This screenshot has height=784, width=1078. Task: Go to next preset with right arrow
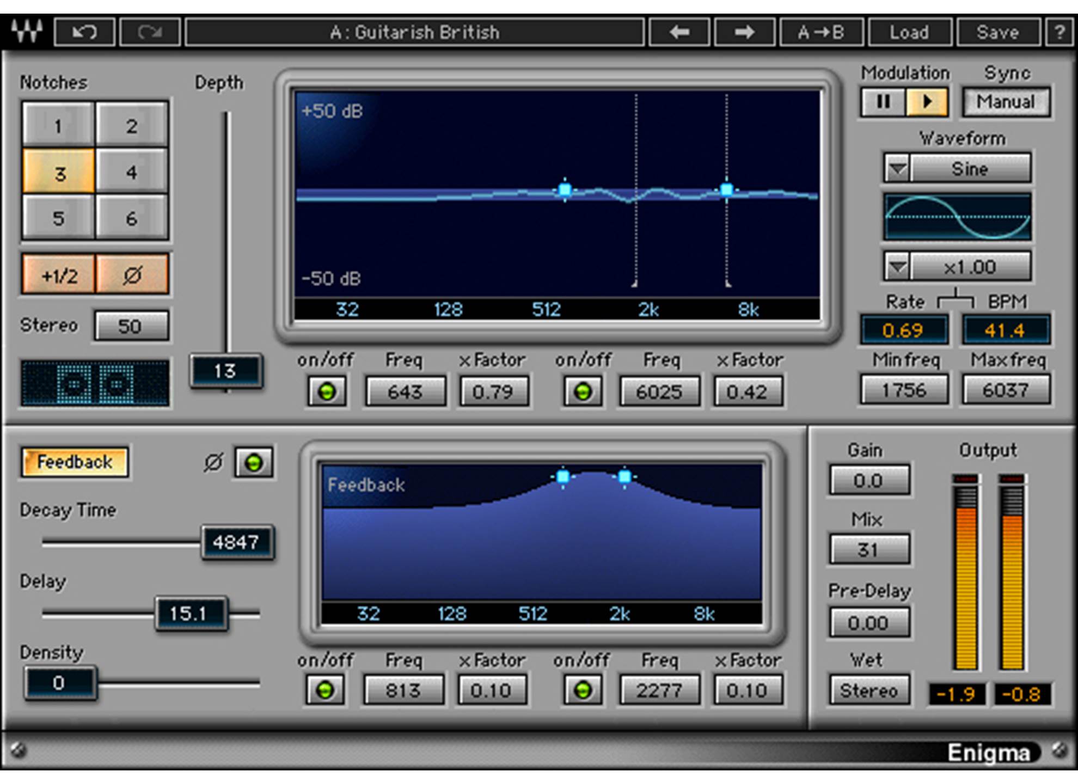tap(744, 32)
